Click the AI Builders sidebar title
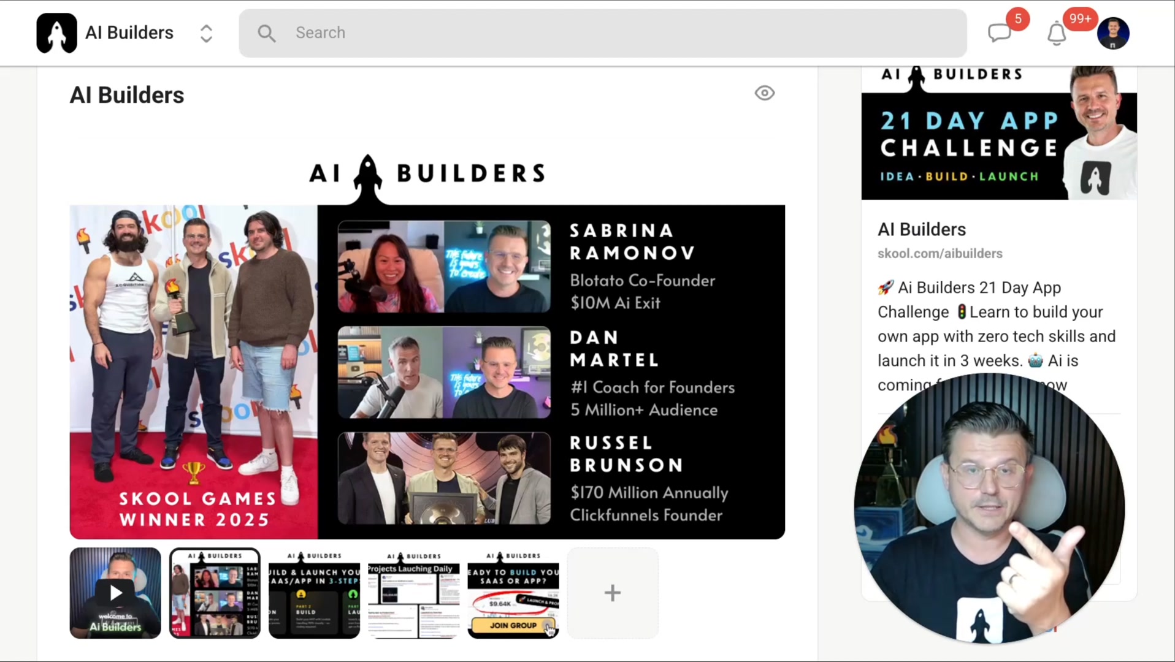The image size is (1175, 662). 922,229
